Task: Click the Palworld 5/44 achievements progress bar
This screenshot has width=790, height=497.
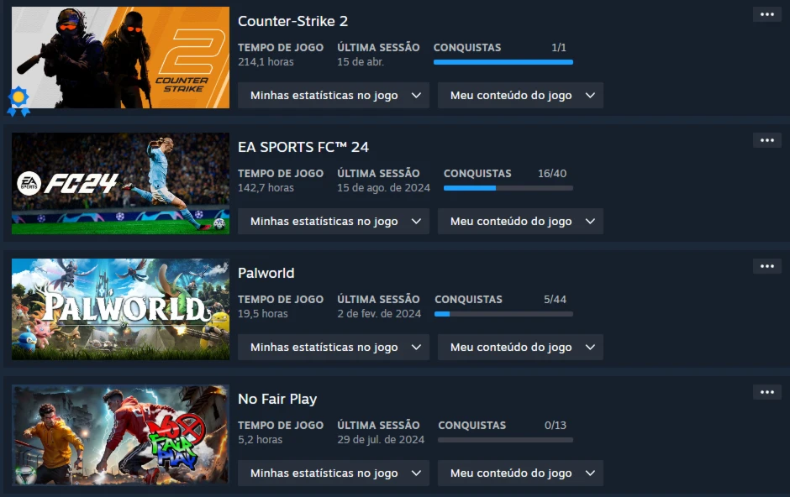Action: click(x=503, y=314)
